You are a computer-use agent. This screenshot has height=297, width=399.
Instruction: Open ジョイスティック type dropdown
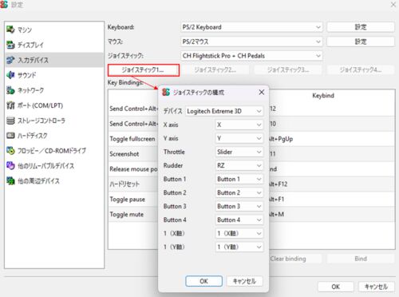[x=251, y=56]
